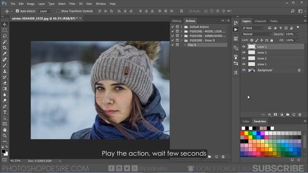
Task: Add a layer mask using the icon
Action: click(x=275, y=114)
